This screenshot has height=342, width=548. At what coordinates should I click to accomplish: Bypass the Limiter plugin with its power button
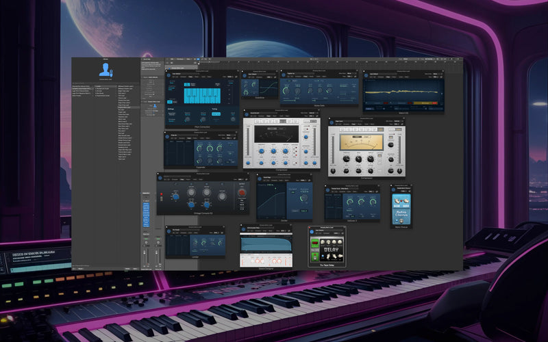[169, 231]
